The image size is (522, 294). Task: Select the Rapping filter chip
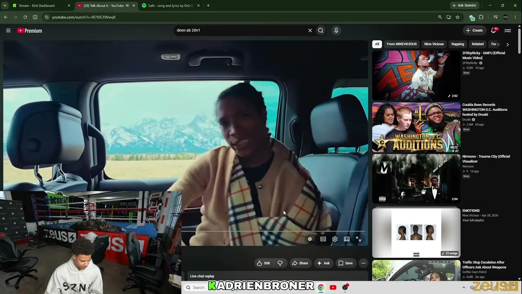(458, 44)
